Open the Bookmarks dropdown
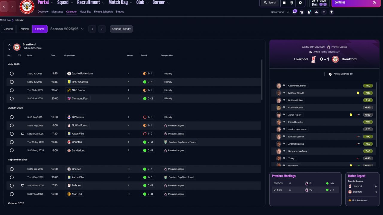The width and height of the screenshot is (383, 215). point(280,12)
